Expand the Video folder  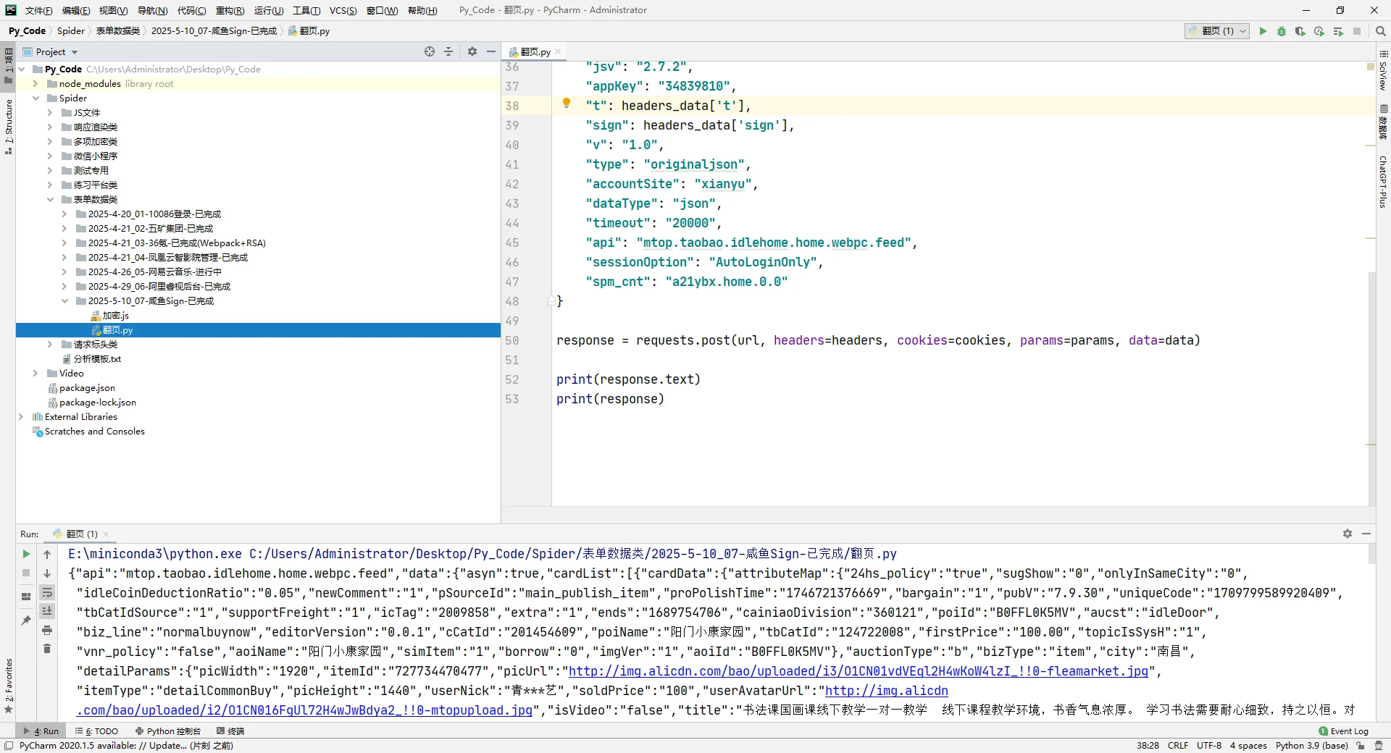tap(35, 374)
